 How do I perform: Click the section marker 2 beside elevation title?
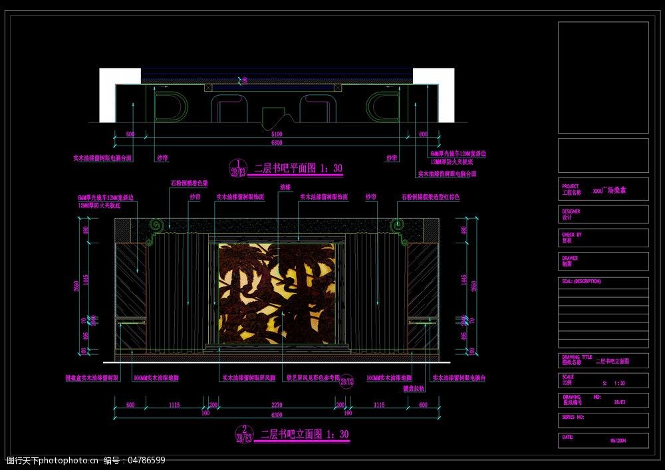click(243, 433)
